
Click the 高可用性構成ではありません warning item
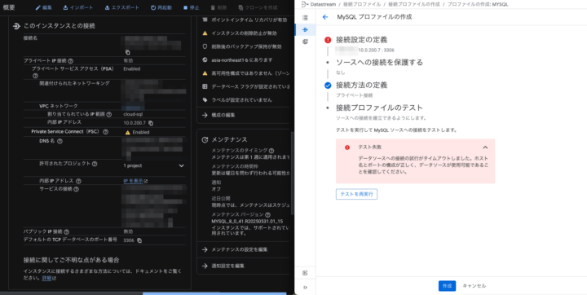click(x=246, y=73)
